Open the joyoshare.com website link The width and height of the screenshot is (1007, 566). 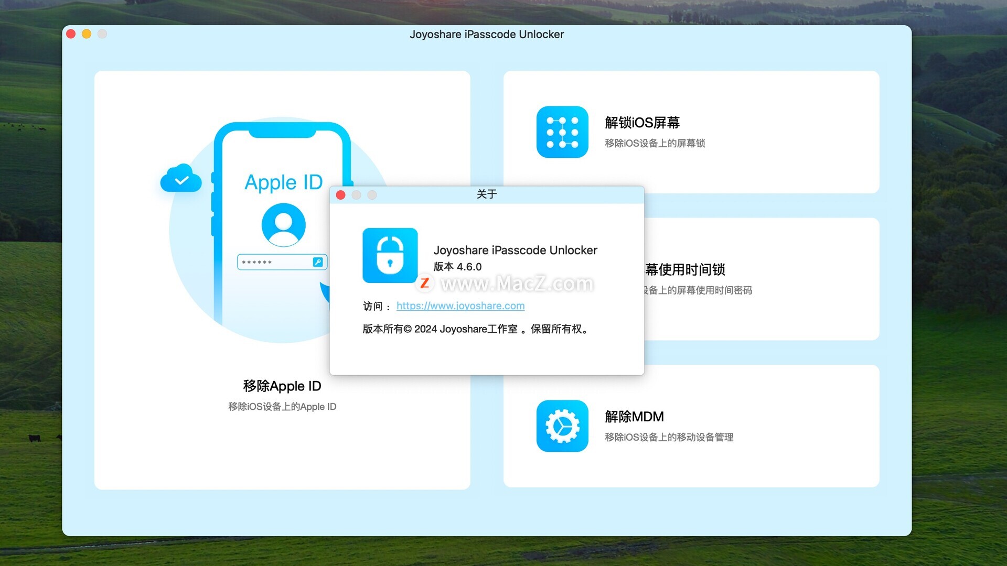460,306
